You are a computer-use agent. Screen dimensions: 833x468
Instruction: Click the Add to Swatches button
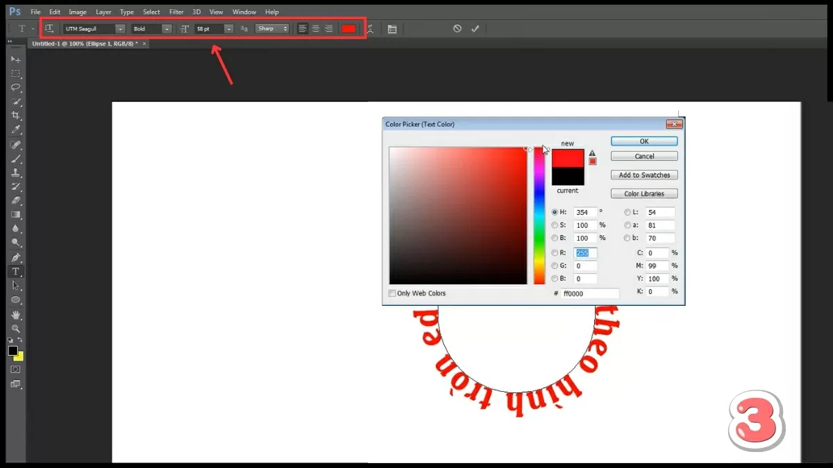[x=644, y=175]
